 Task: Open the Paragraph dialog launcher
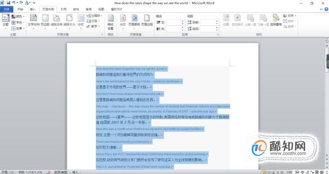(218, 34)
